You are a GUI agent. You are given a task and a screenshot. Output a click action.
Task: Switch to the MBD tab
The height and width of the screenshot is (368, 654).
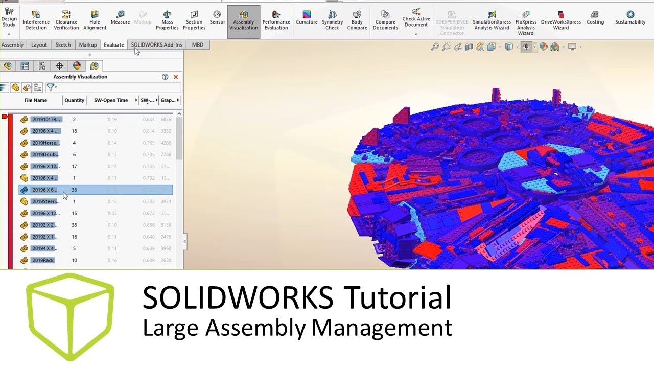197,45
